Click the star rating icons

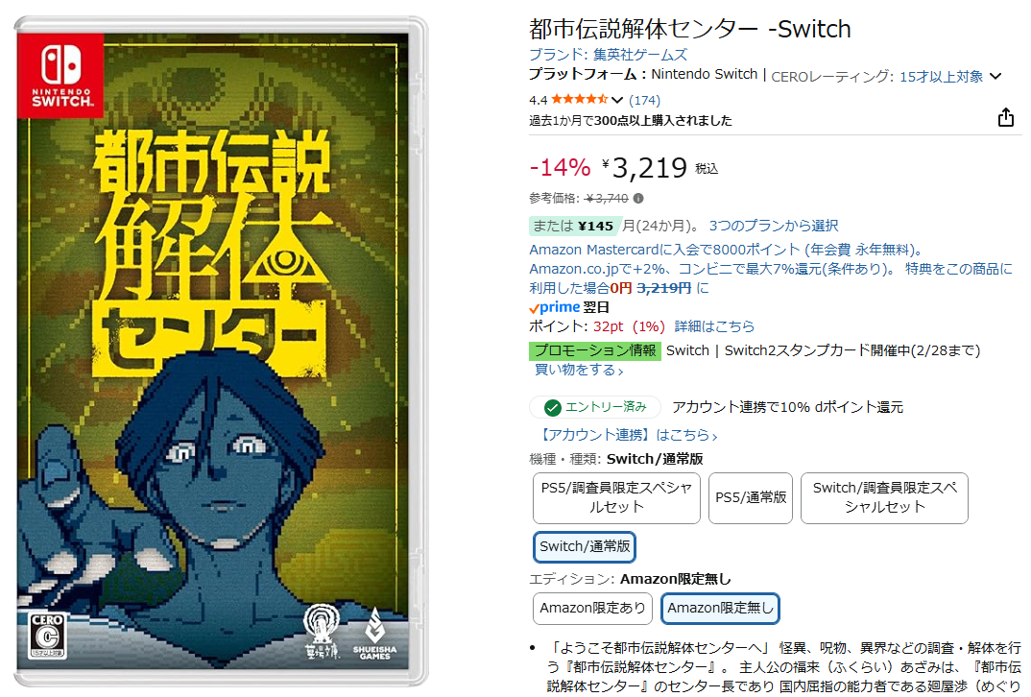(579, 99)
